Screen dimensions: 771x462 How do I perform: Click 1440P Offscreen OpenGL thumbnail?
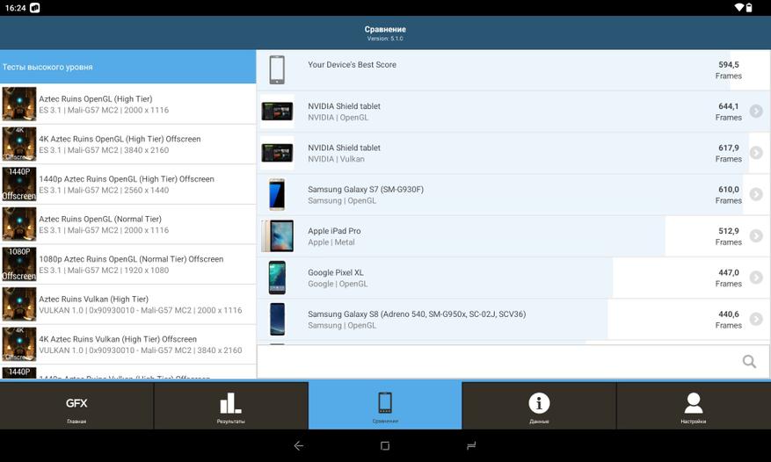tap(19, 184)
